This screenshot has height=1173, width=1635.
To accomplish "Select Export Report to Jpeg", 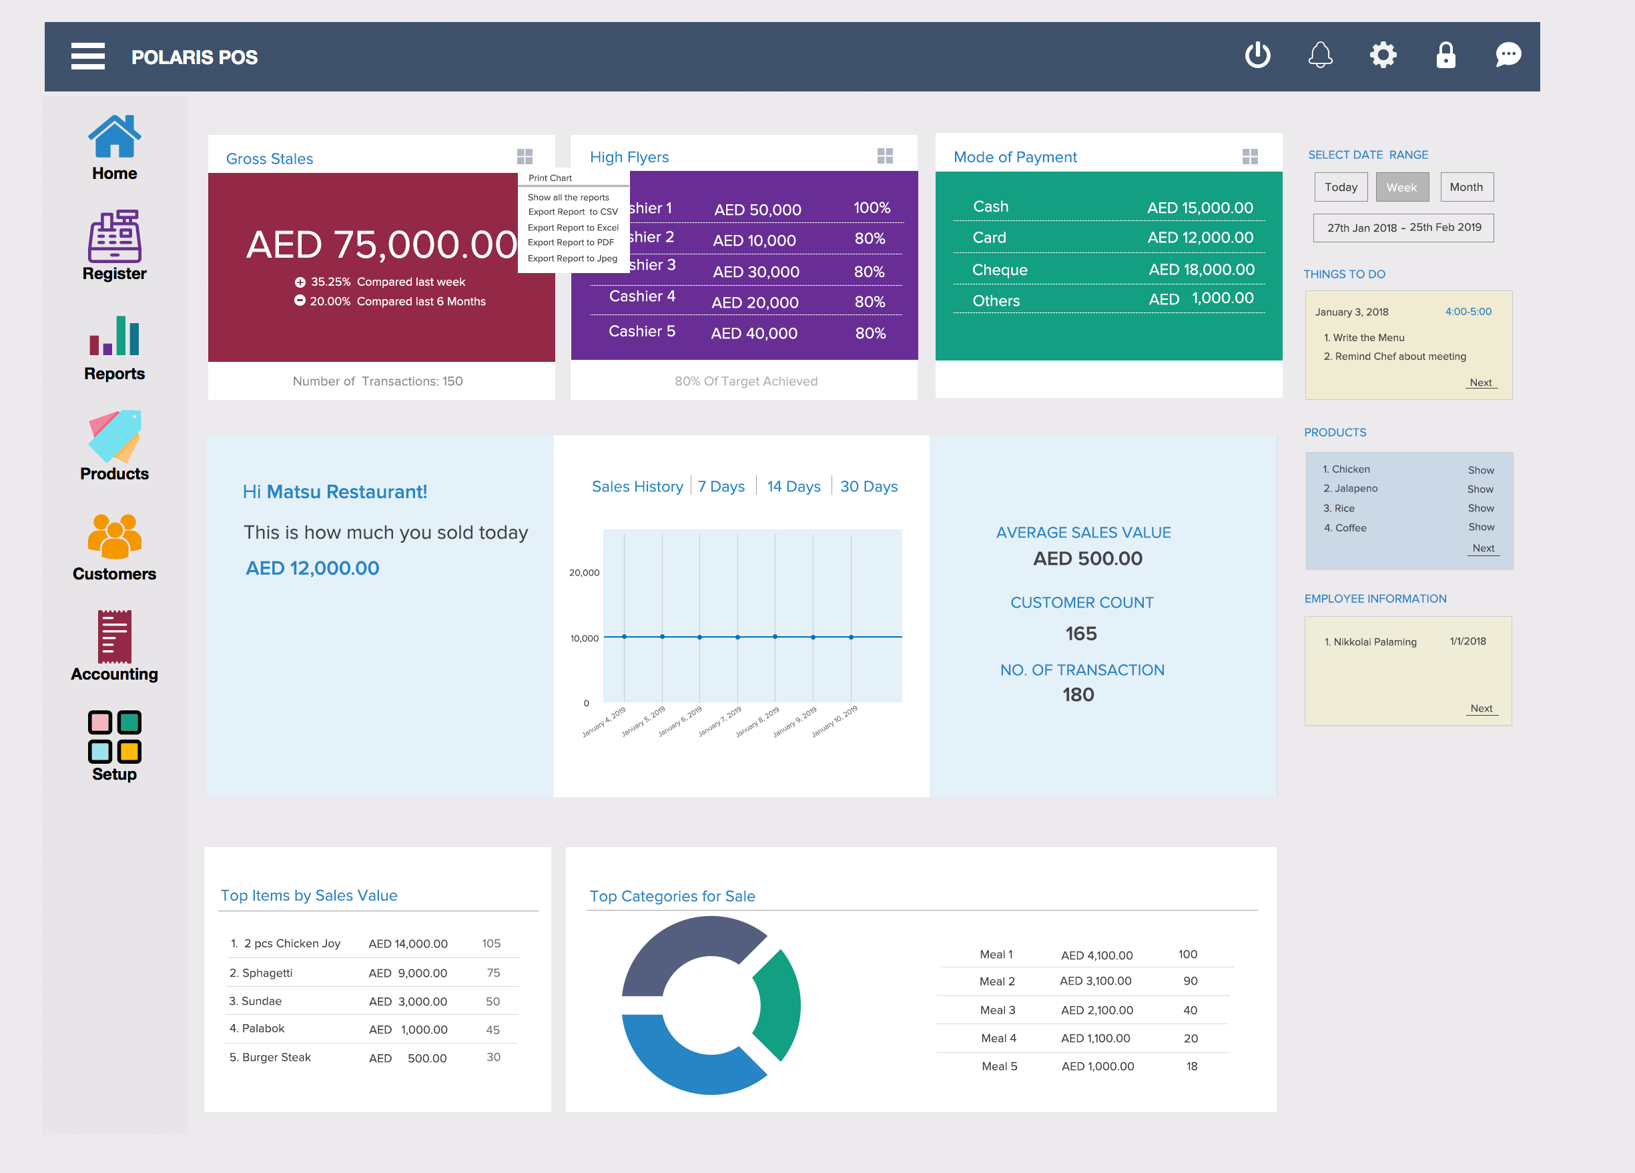I will [573, 259].
